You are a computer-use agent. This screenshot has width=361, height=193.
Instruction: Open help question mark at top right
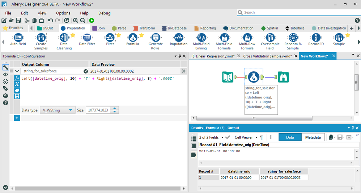(x=357, y=21)
